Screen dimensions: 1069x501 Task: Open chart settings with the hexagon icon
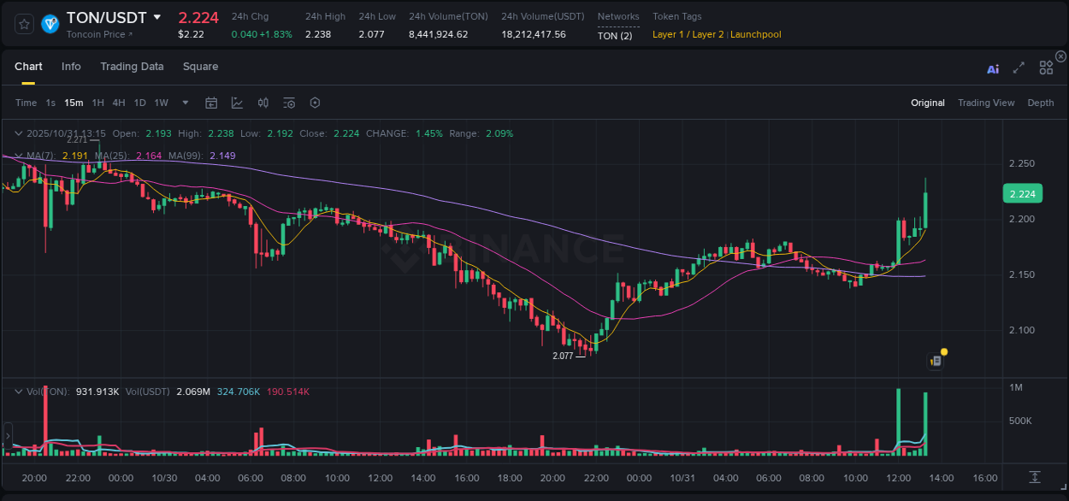315,103
